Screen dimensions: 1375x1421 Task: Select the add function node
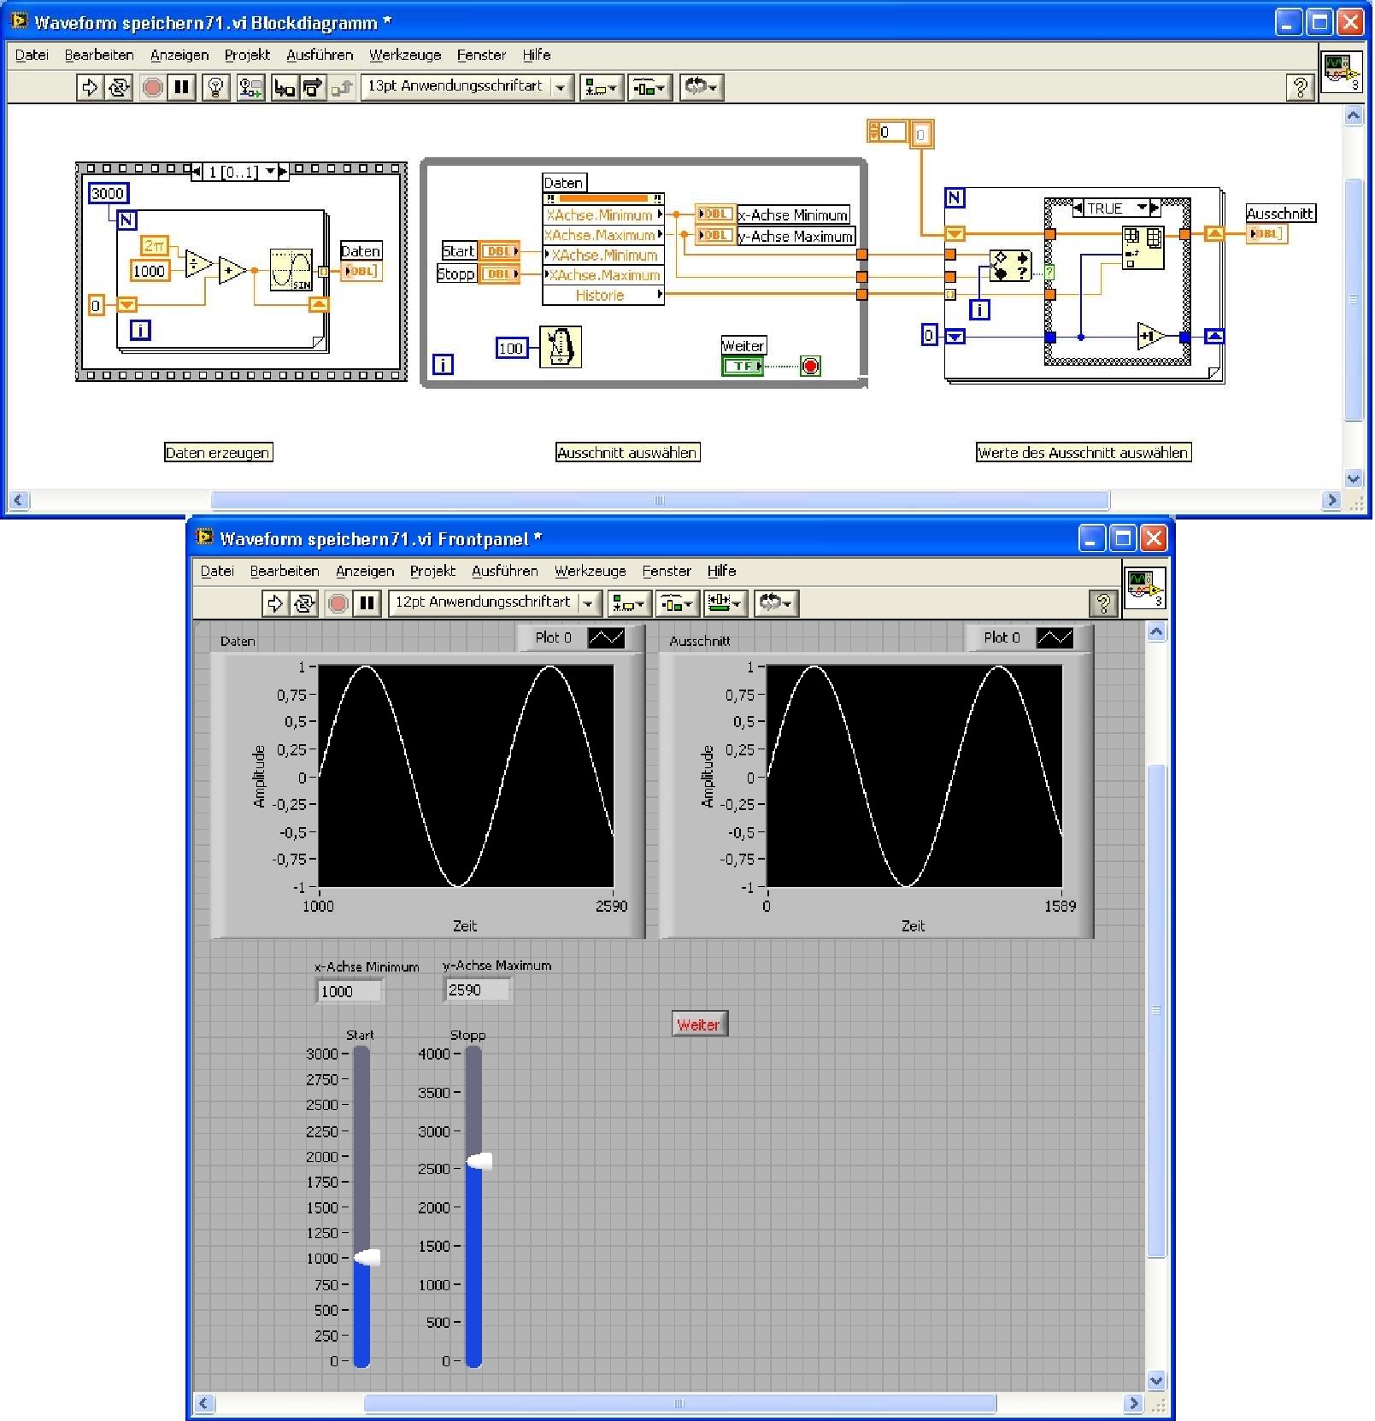pyautogui.click(x=232, y=270)
